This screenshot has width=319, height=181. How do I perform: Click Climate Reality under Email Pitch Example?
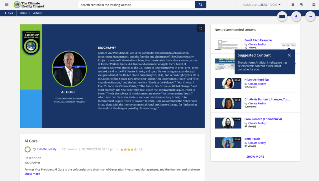[x=257, y=44]
